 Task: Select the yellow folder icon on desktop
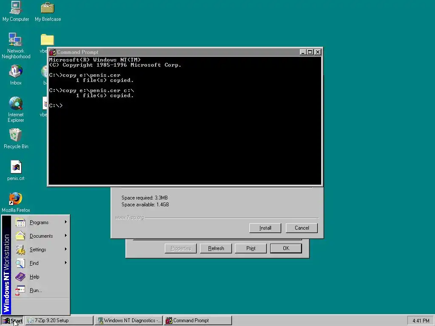point(47,39)
